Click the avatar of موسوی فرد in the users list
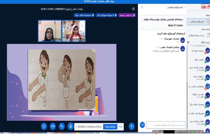This screenshot has height=134, width=210. click(x=207, y=113)
